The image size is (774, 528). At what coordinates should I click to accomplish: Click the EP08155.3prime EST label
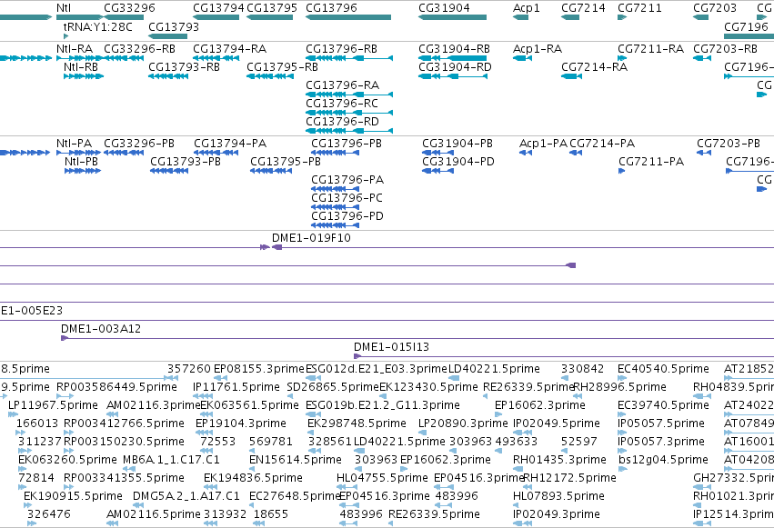(x=258, y=369)
